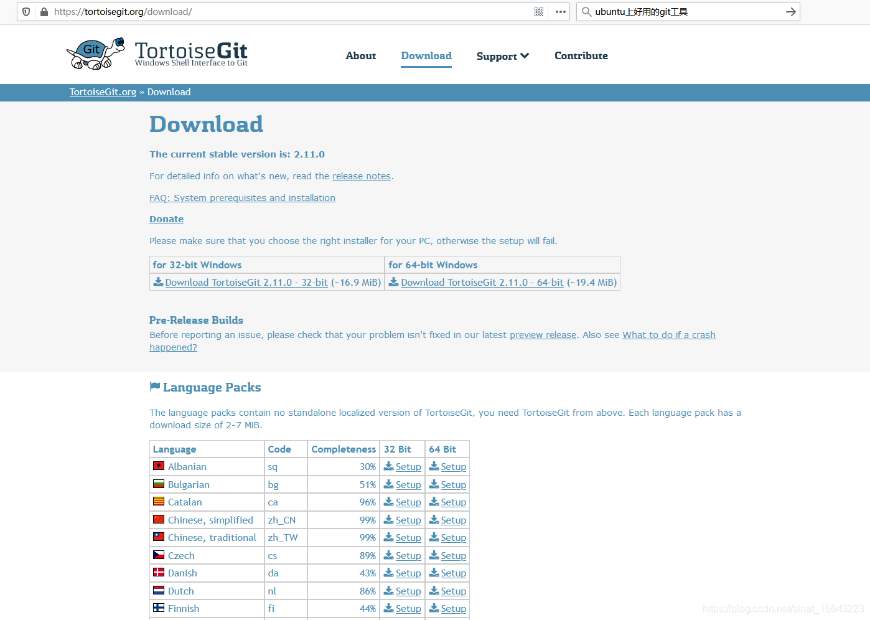Click the tracking protection shield icon
The image size is (870, 620).
pos(26,12)
